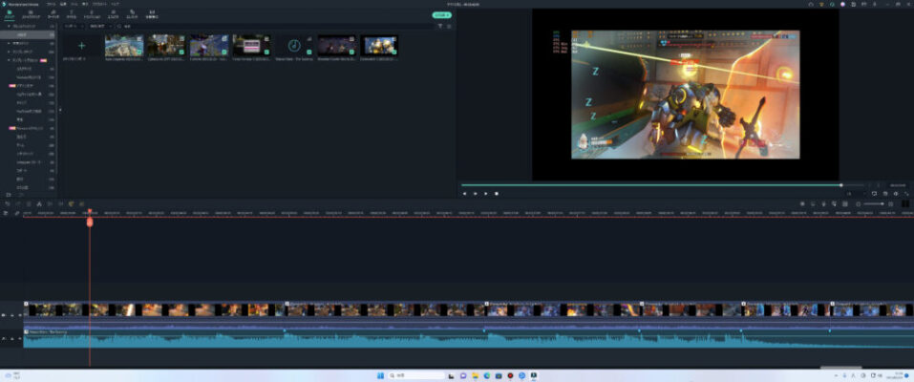Screen dimensions: 914x382
Task: Click the scissors Split icon
Action: click(x=39, y=203)
